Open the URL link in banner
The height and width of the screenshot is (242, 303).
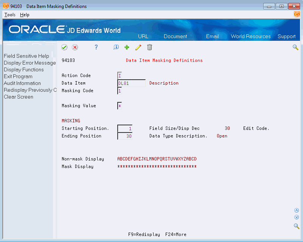[143, 37]
